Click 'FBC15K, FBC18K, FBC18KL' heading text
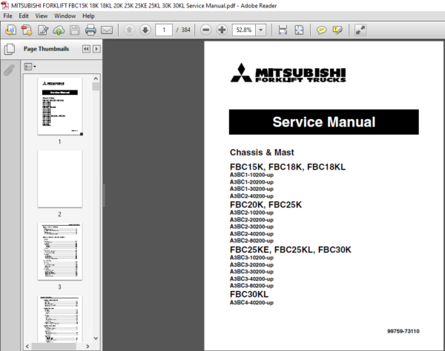Image resolution: width=445 pixels, height=351 pixels. (x=288, y=167)
